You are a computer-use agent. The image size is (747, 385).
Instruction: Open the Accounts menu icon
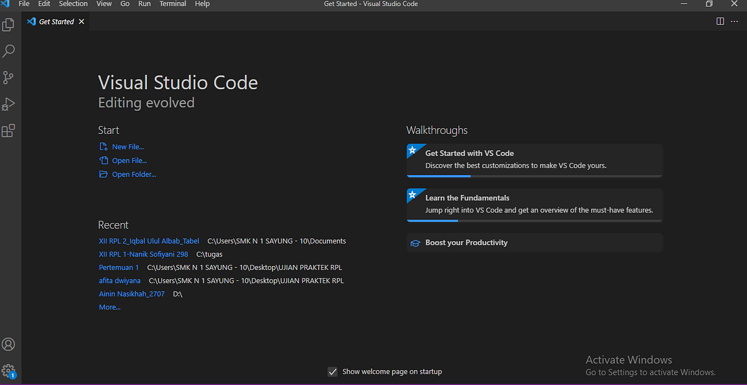(9, 345)
